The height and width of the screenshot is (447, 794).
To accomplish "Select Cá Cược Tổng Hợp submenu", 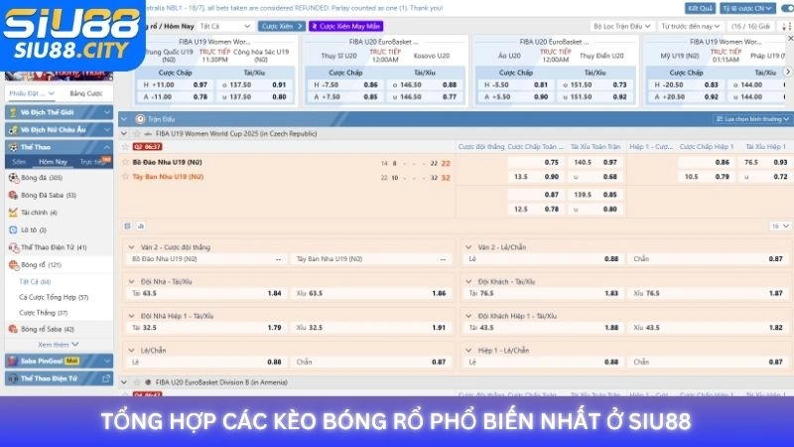I will 54,297.
